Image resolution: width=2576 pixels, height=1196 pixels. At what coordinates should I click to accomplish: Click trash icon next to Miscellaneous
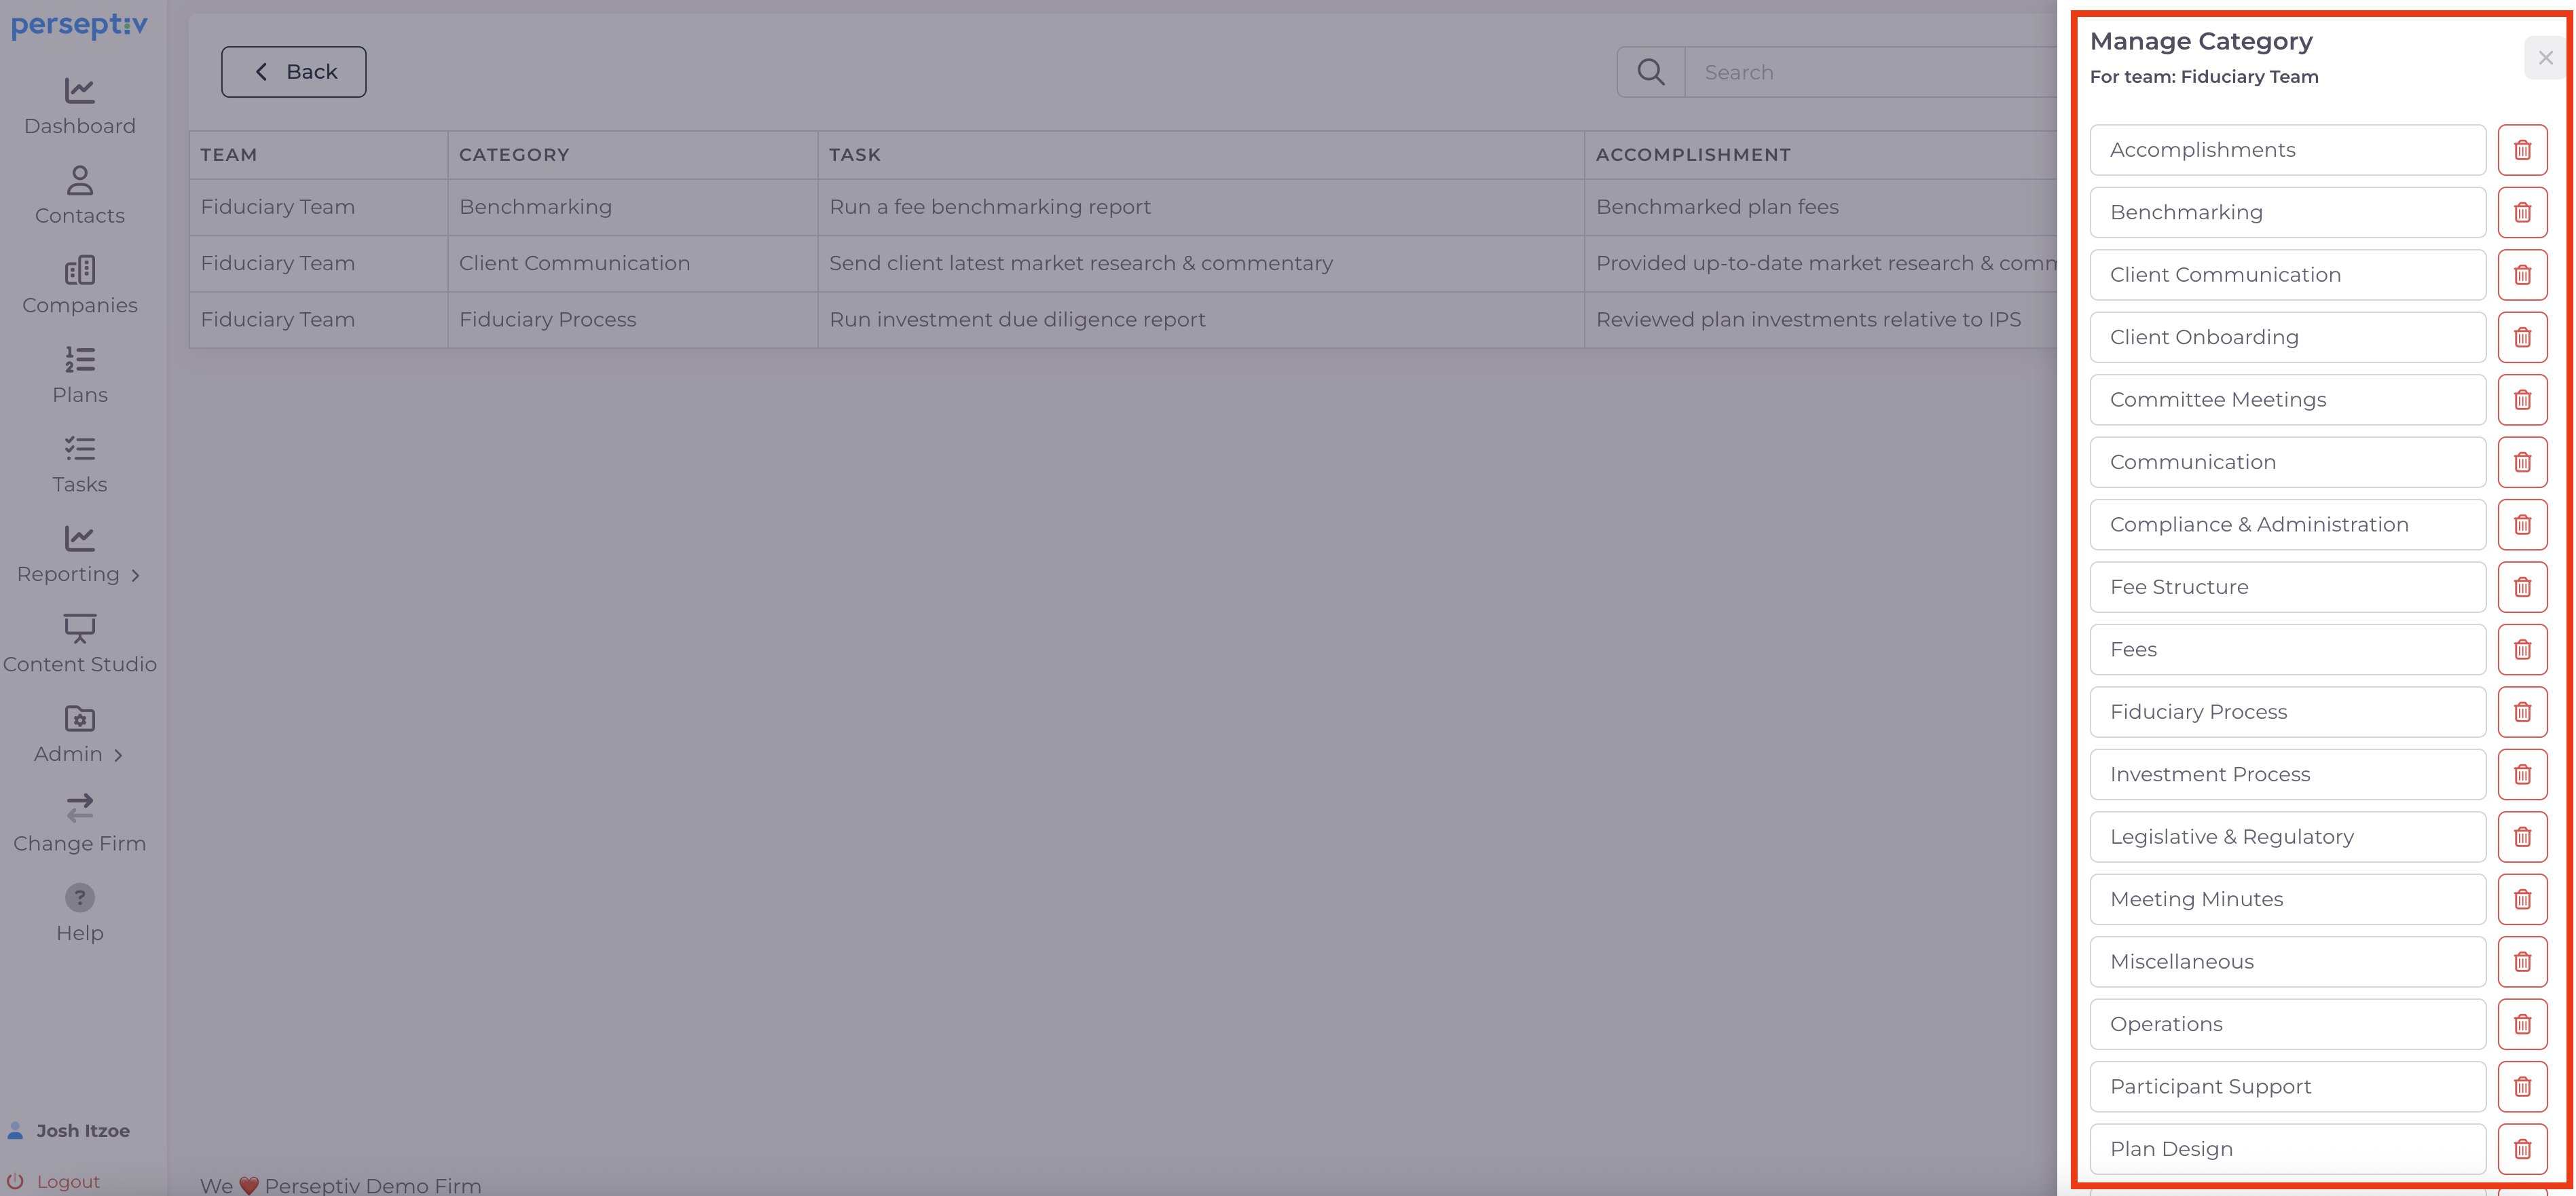tap(2521, 961)
